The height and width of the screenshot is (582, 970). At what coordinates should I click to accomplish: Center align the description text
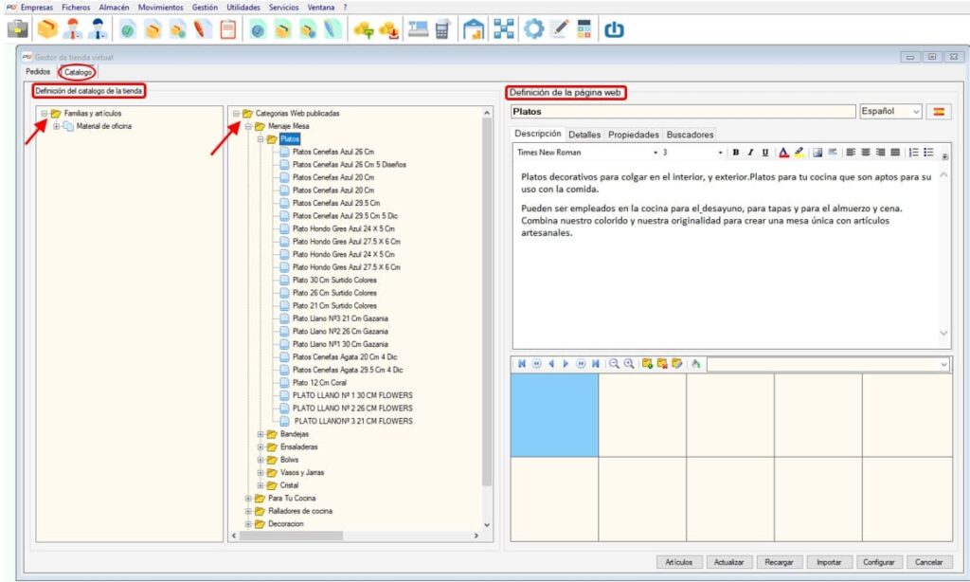[866, 153]
